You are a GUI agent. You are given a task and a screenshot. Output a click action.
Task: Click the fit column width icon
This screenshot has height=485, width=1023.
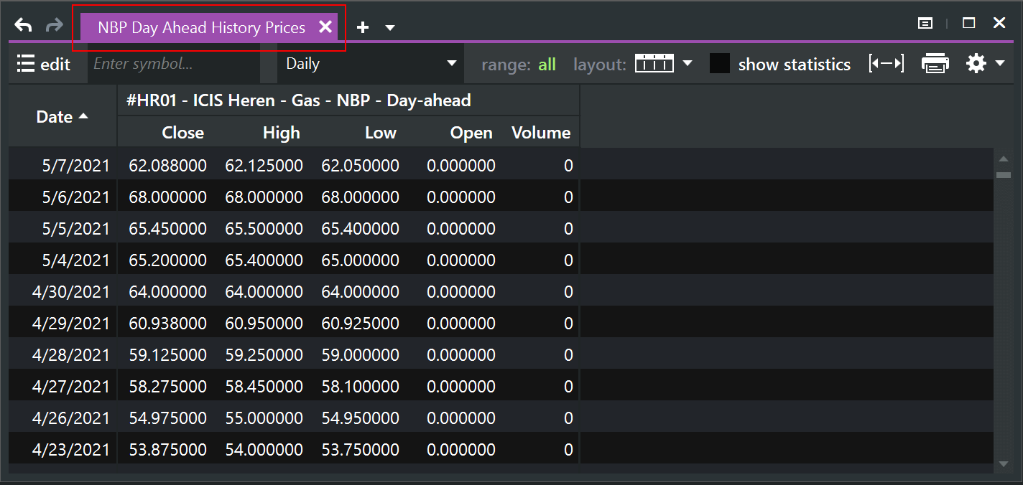tap(886, 64)
